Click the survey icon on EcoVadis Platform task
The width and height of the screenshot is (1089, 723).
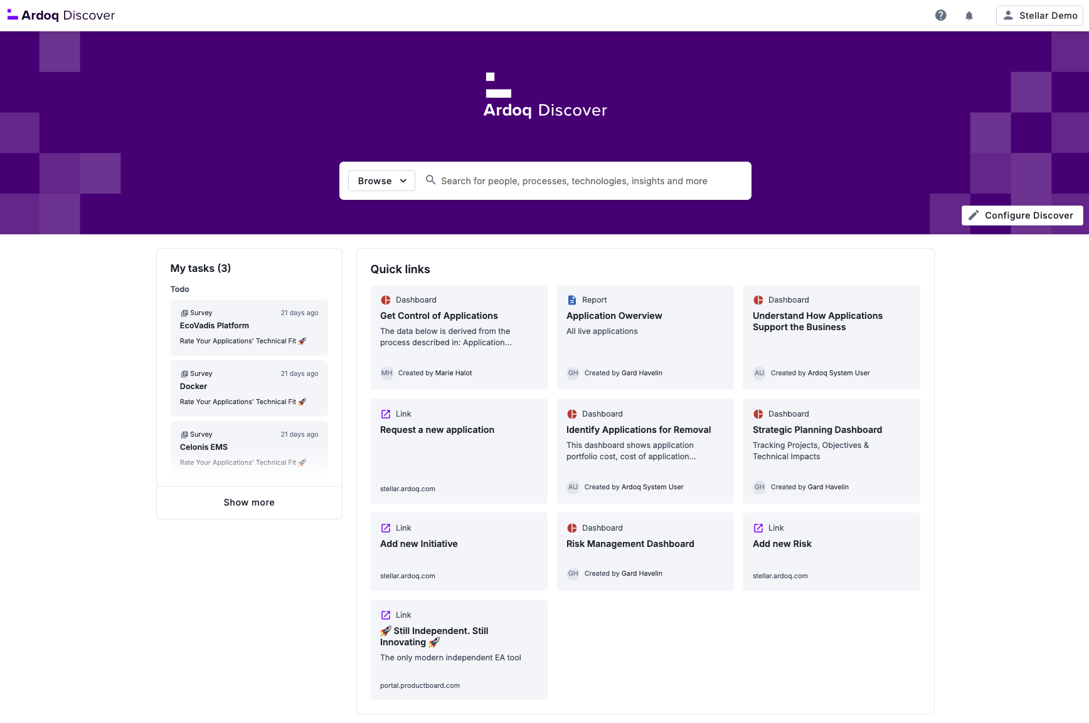(x=184, y=313)
